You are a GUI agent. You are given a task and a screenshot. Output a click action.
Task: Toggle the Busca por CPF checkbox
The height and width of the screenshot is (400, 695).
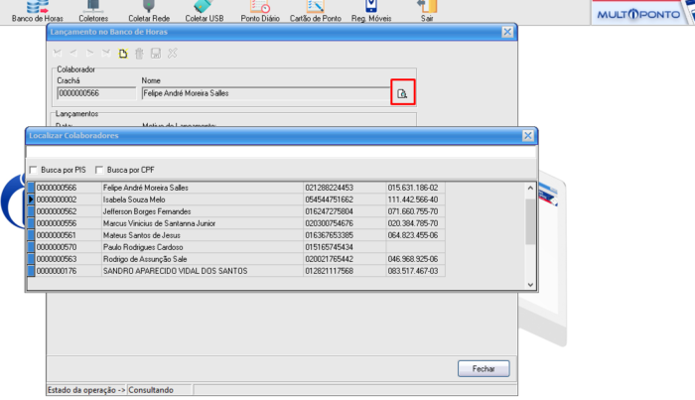click(x=99, y=170)
